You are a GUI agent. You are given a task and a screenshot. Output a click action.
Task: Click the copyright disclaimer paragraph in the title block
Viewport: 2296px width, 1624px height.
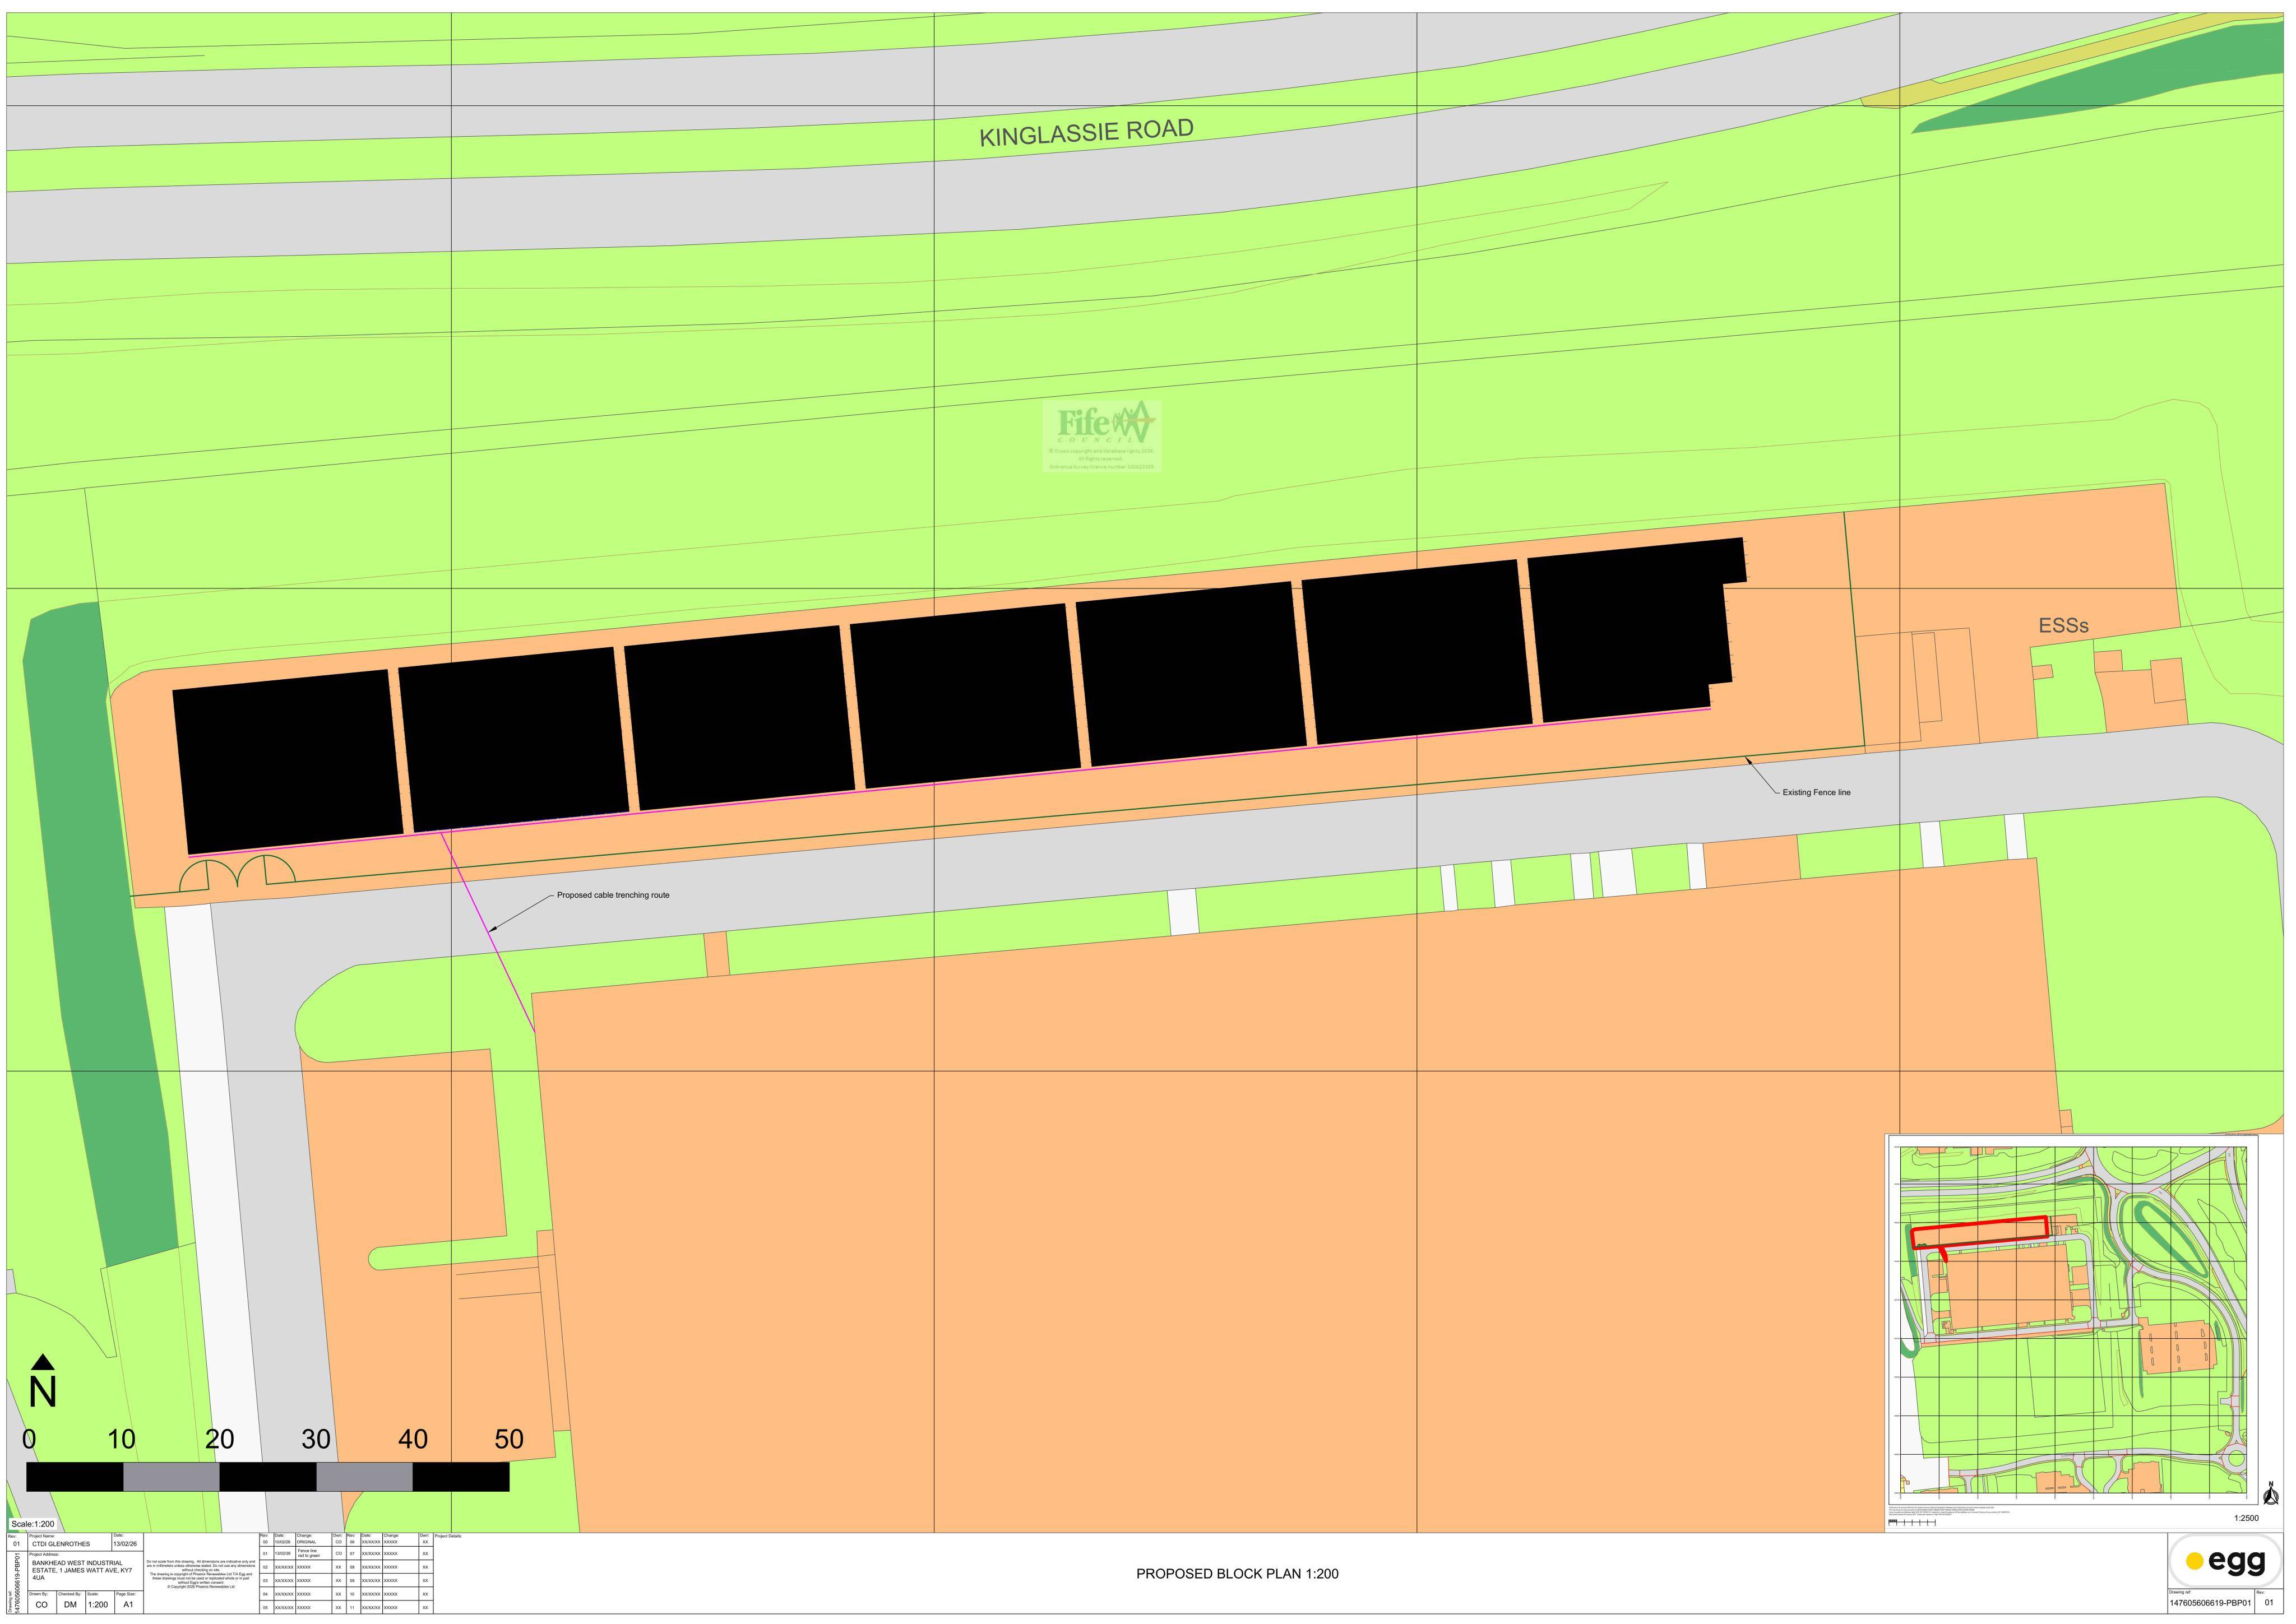(x=201, y=1574)
